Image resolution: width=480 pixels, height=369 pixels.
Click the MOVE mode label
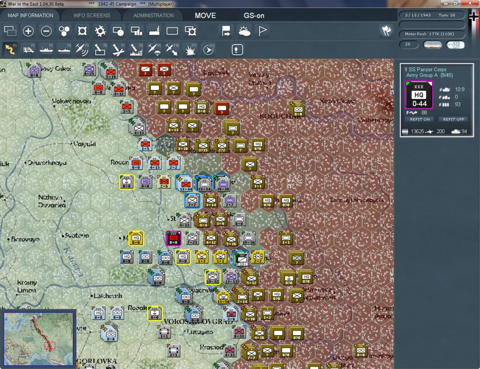tap(205, 15)
